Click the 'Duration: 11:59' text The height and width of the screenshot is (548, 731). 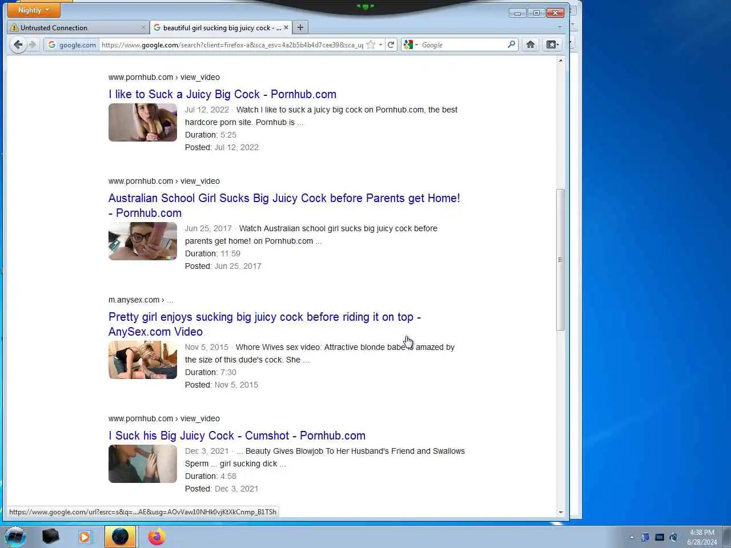click(x=212, y=253)
